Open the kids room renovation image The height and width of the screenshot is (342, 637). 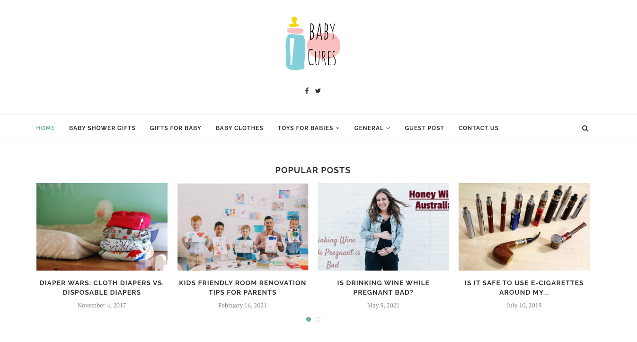(243, 227)
